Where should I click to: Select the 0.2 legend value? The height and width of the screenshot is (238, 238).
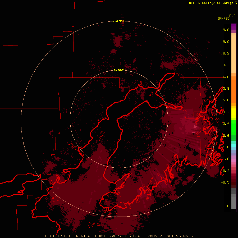(226, 171)
